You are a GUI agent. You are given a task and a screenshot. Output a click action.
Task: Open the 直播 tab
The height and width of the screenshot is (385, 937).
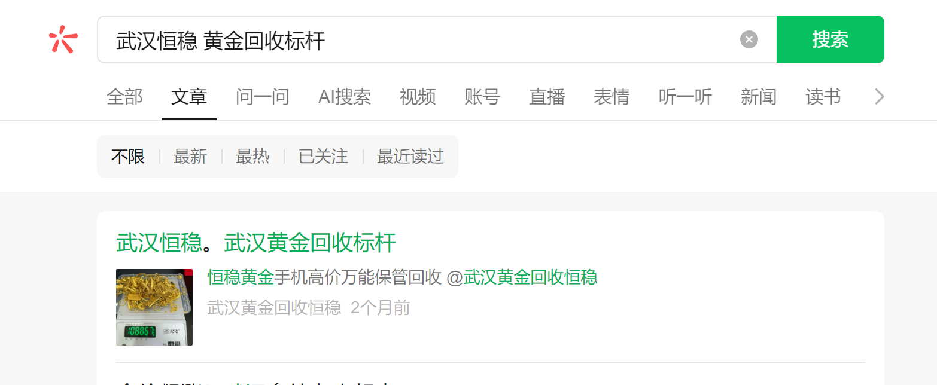point(547,96)
